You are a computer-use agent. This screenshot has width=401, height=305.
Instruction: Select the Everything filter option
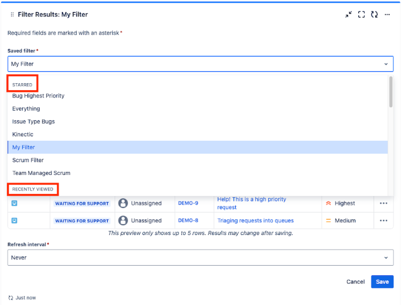pyautogui.click(x=198, y=109)
